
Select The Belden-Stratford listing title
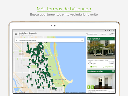(95, 71)
